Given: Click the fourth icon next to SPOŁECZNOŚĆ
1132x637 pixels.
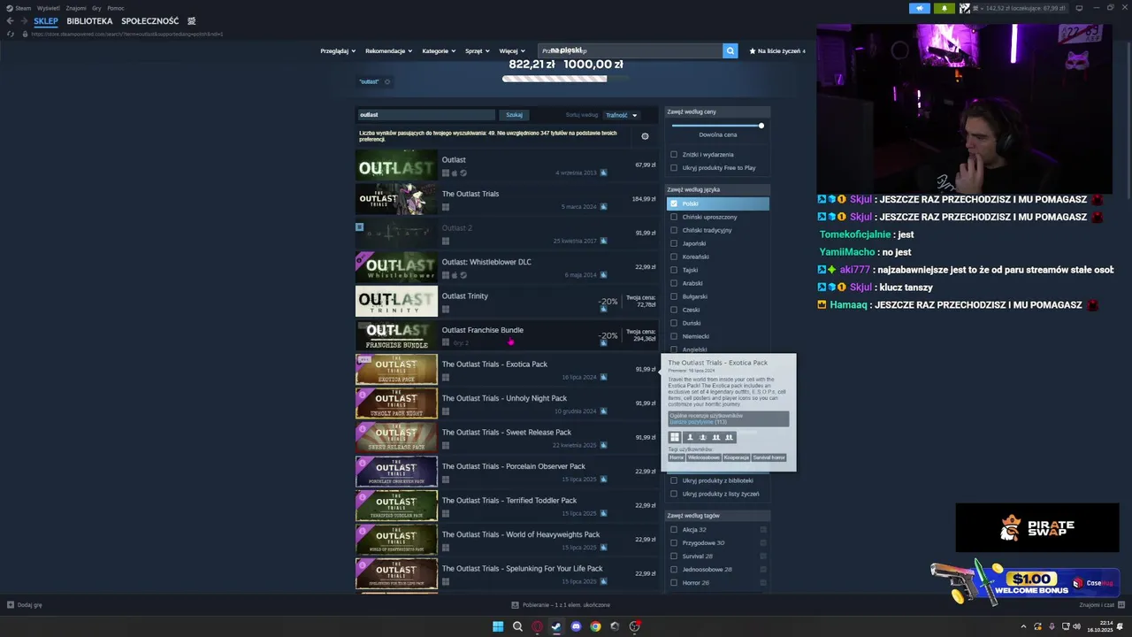Looking at the screenshot, I should (x=192, y=21).
